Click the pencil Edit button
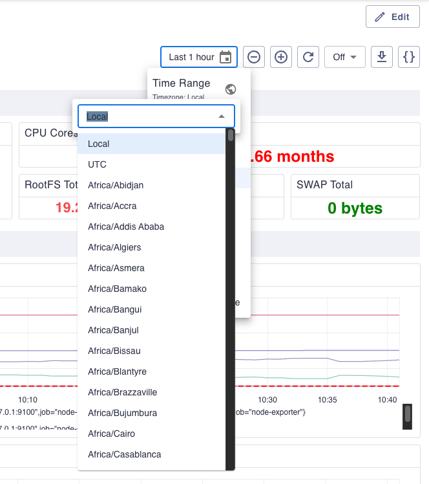The image size is (429, 484). point(392,17)
